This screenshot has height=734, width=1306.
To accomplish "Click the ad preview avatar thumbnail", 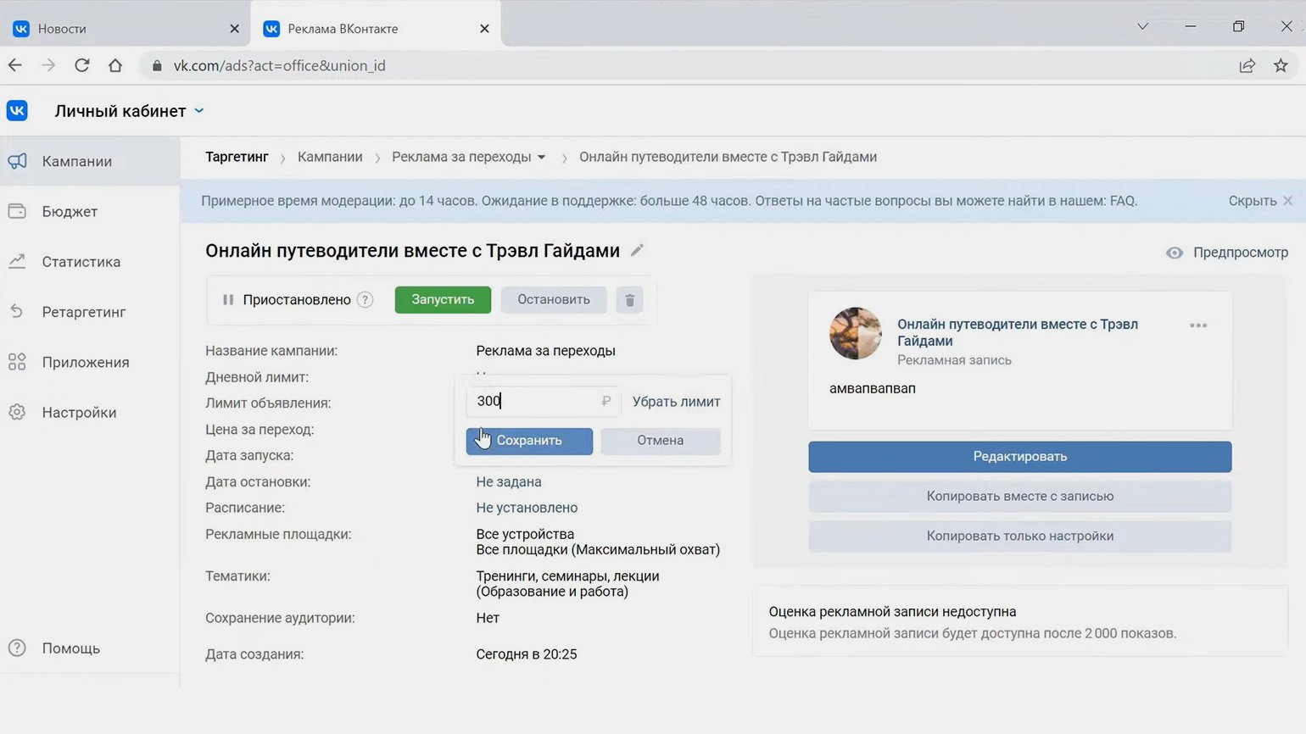I will tap(856, 333).
